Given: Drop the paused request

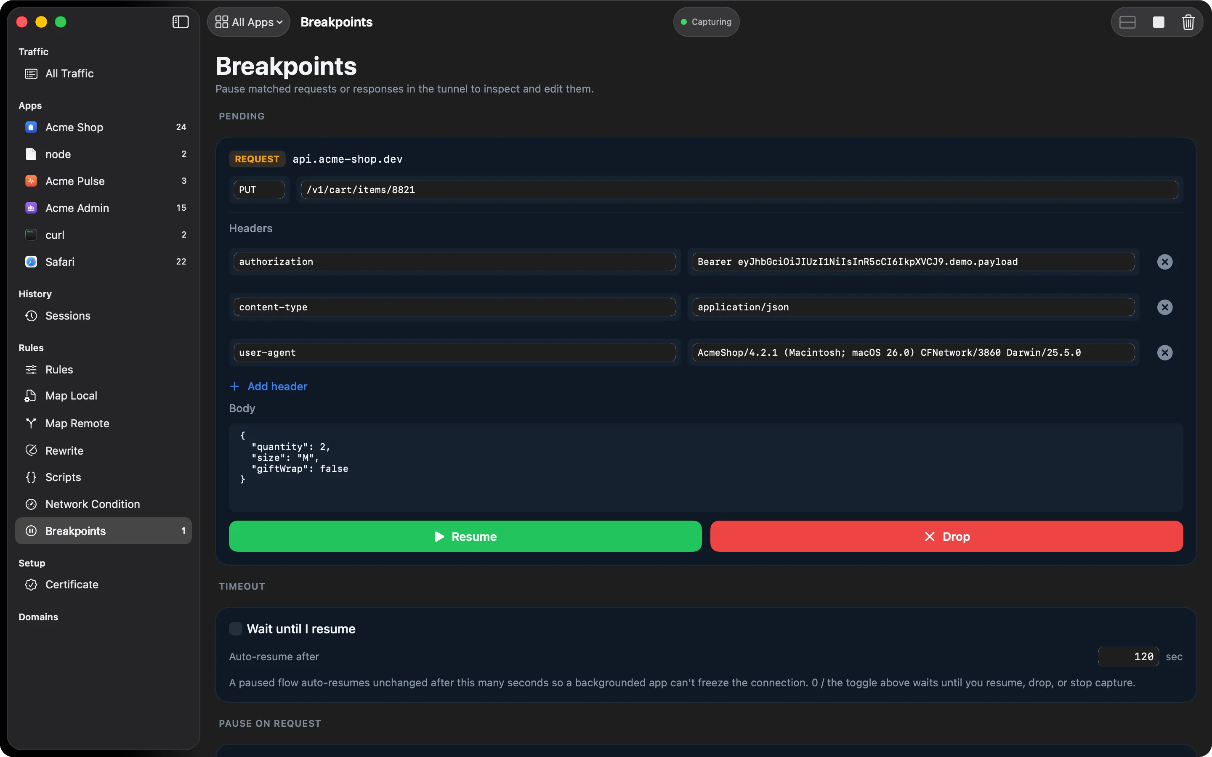Looking at the screenshot, I should (946, 536).
